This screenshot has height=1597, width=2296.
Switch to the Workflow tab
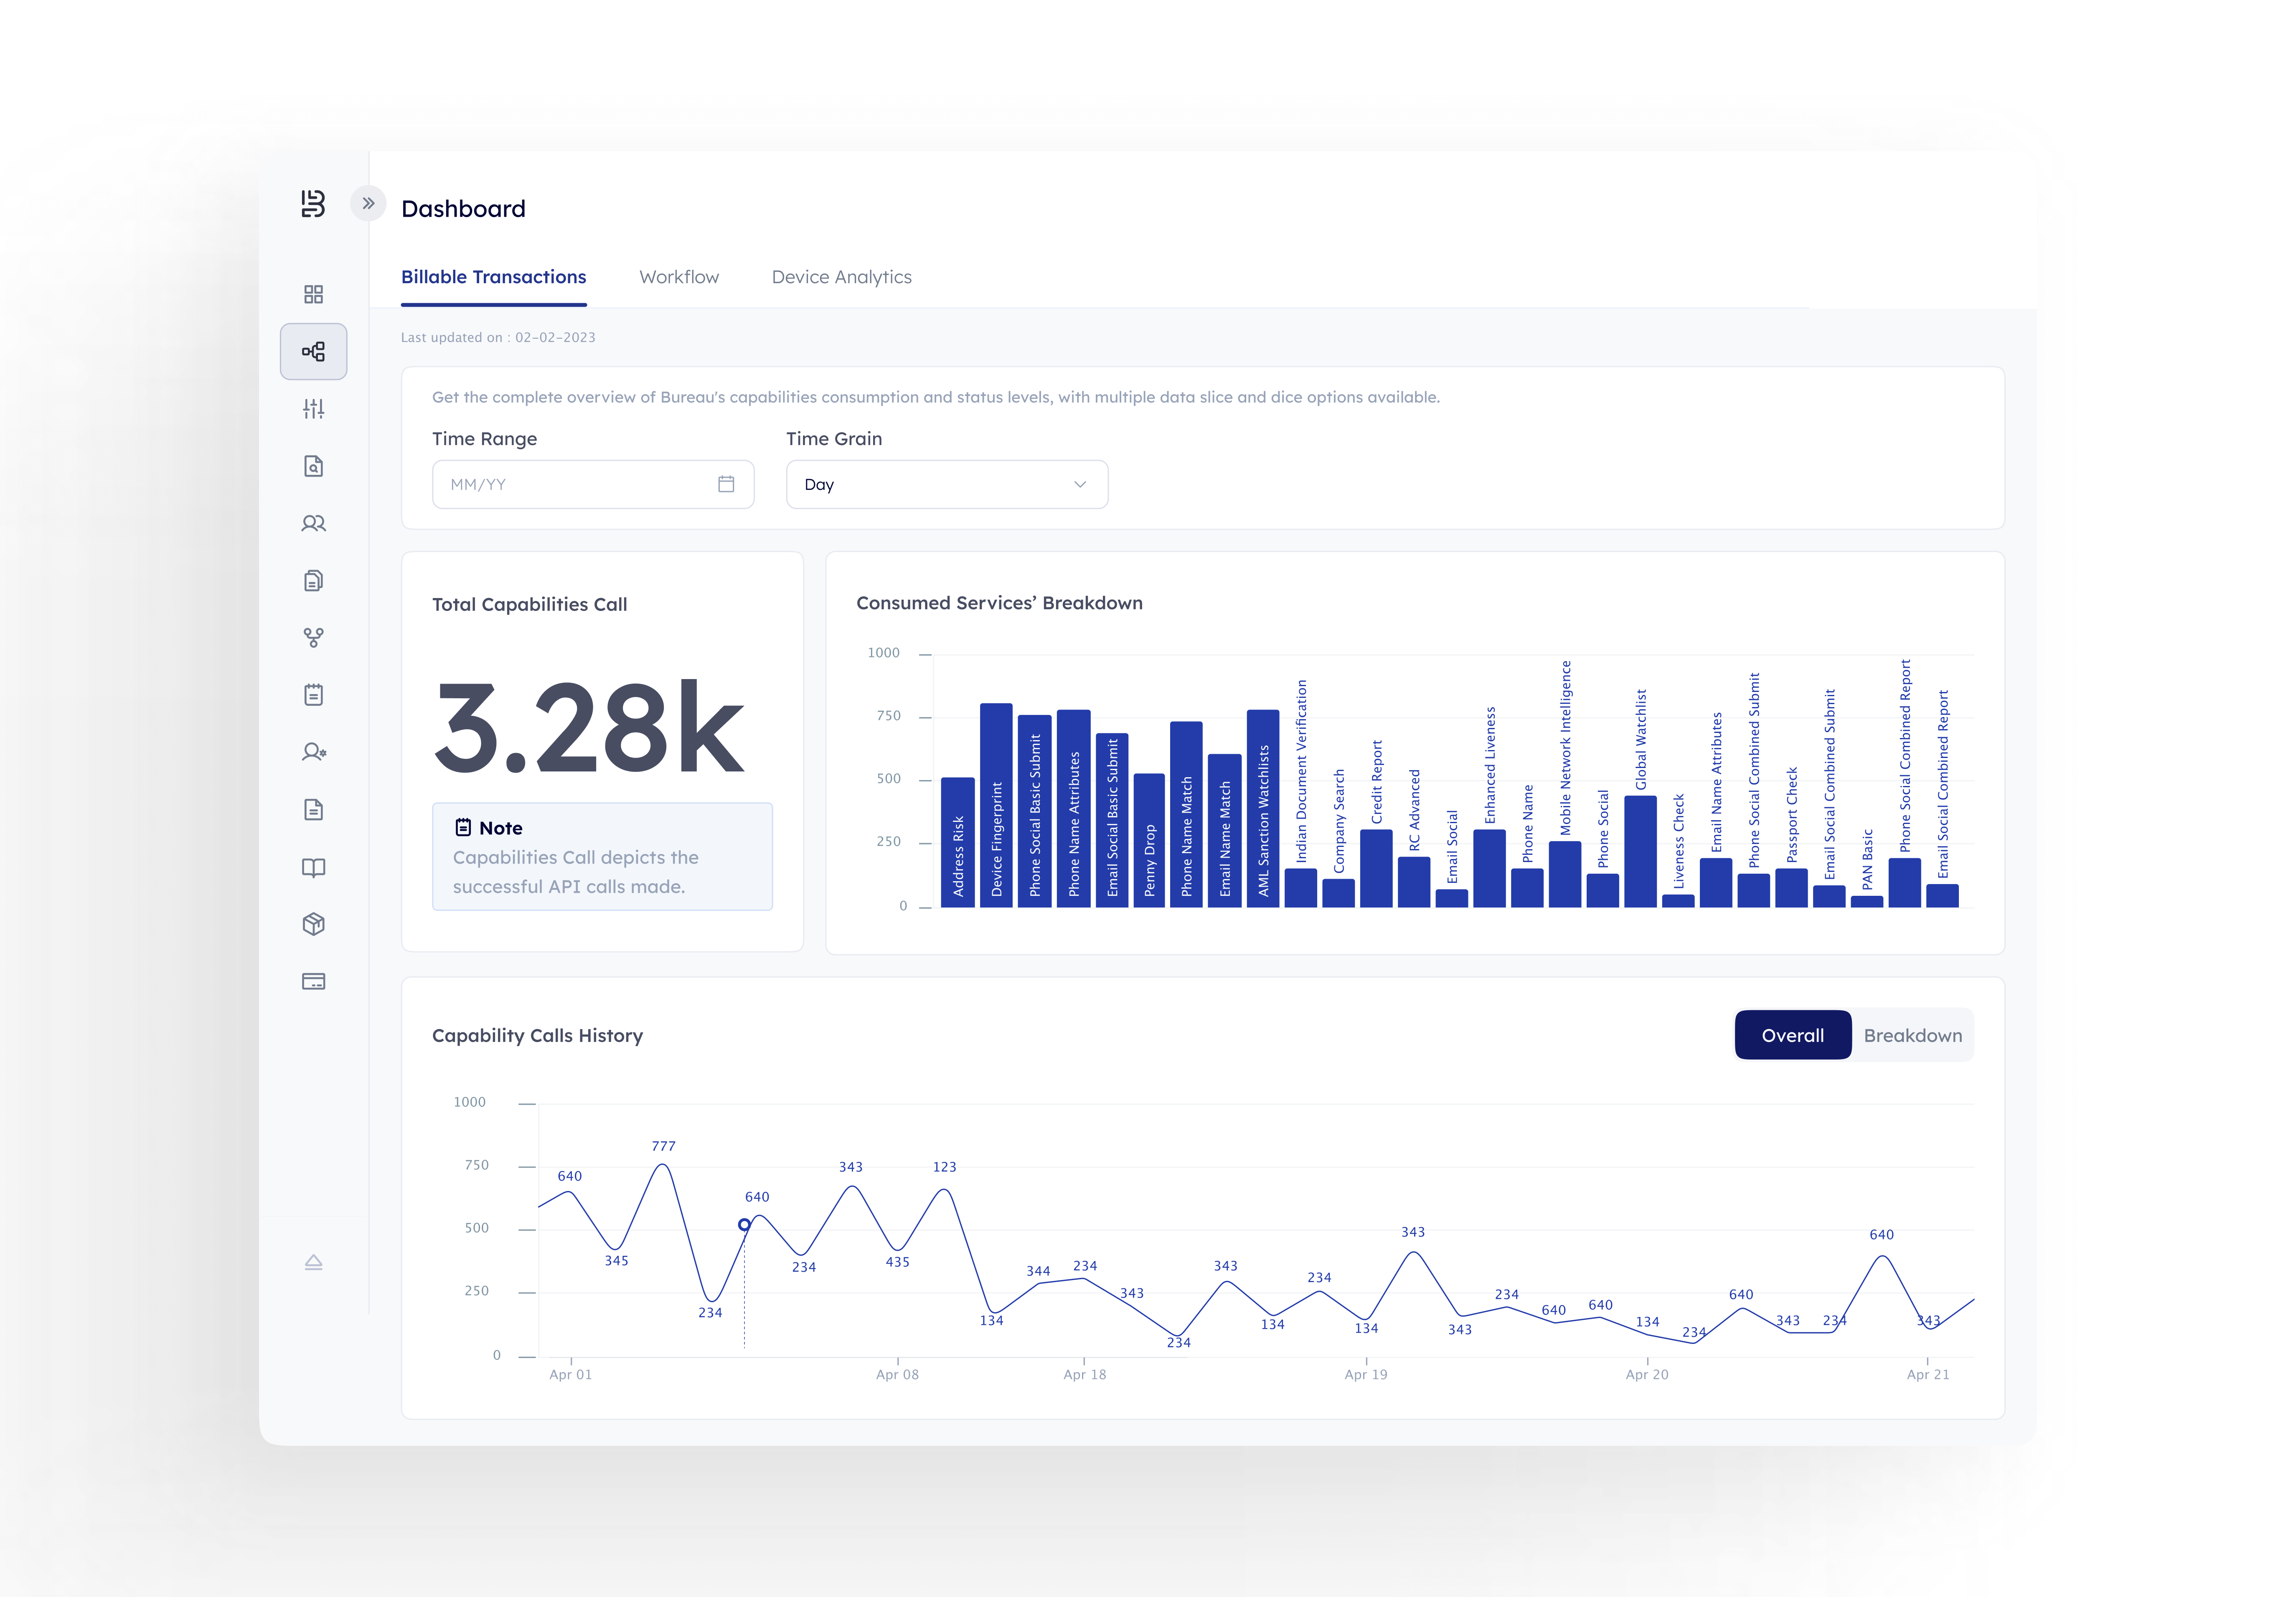pyautogui.click(x=679, y=277)
